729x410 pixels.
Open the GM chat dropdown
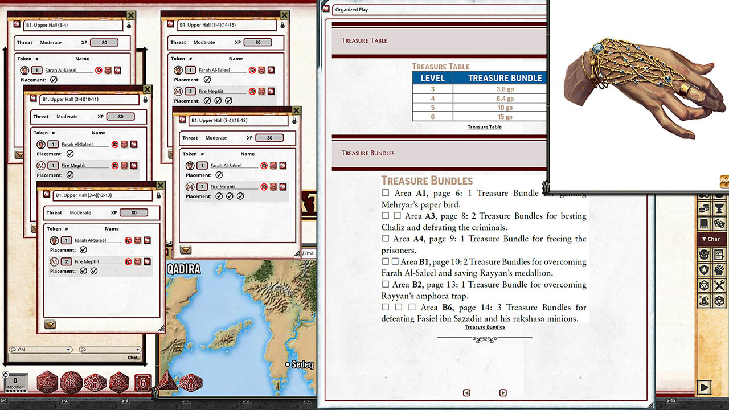click(68, 350)
